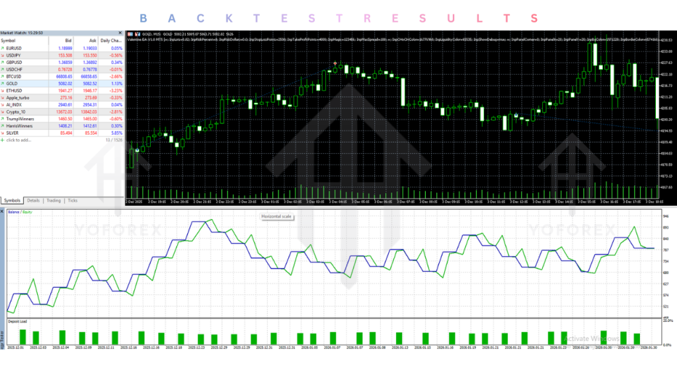Click the red down-arrow icon beside USDJPY
The image size is (677, 380).
3,55
